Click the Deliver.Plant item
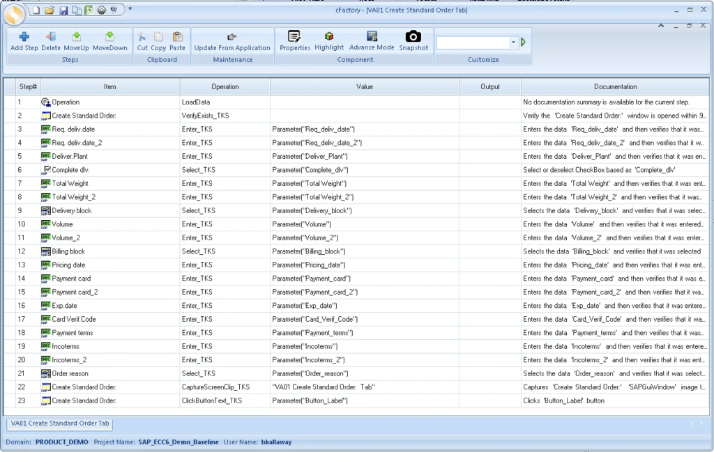Screen dimensions: 714x452 (x=70, y=157)
